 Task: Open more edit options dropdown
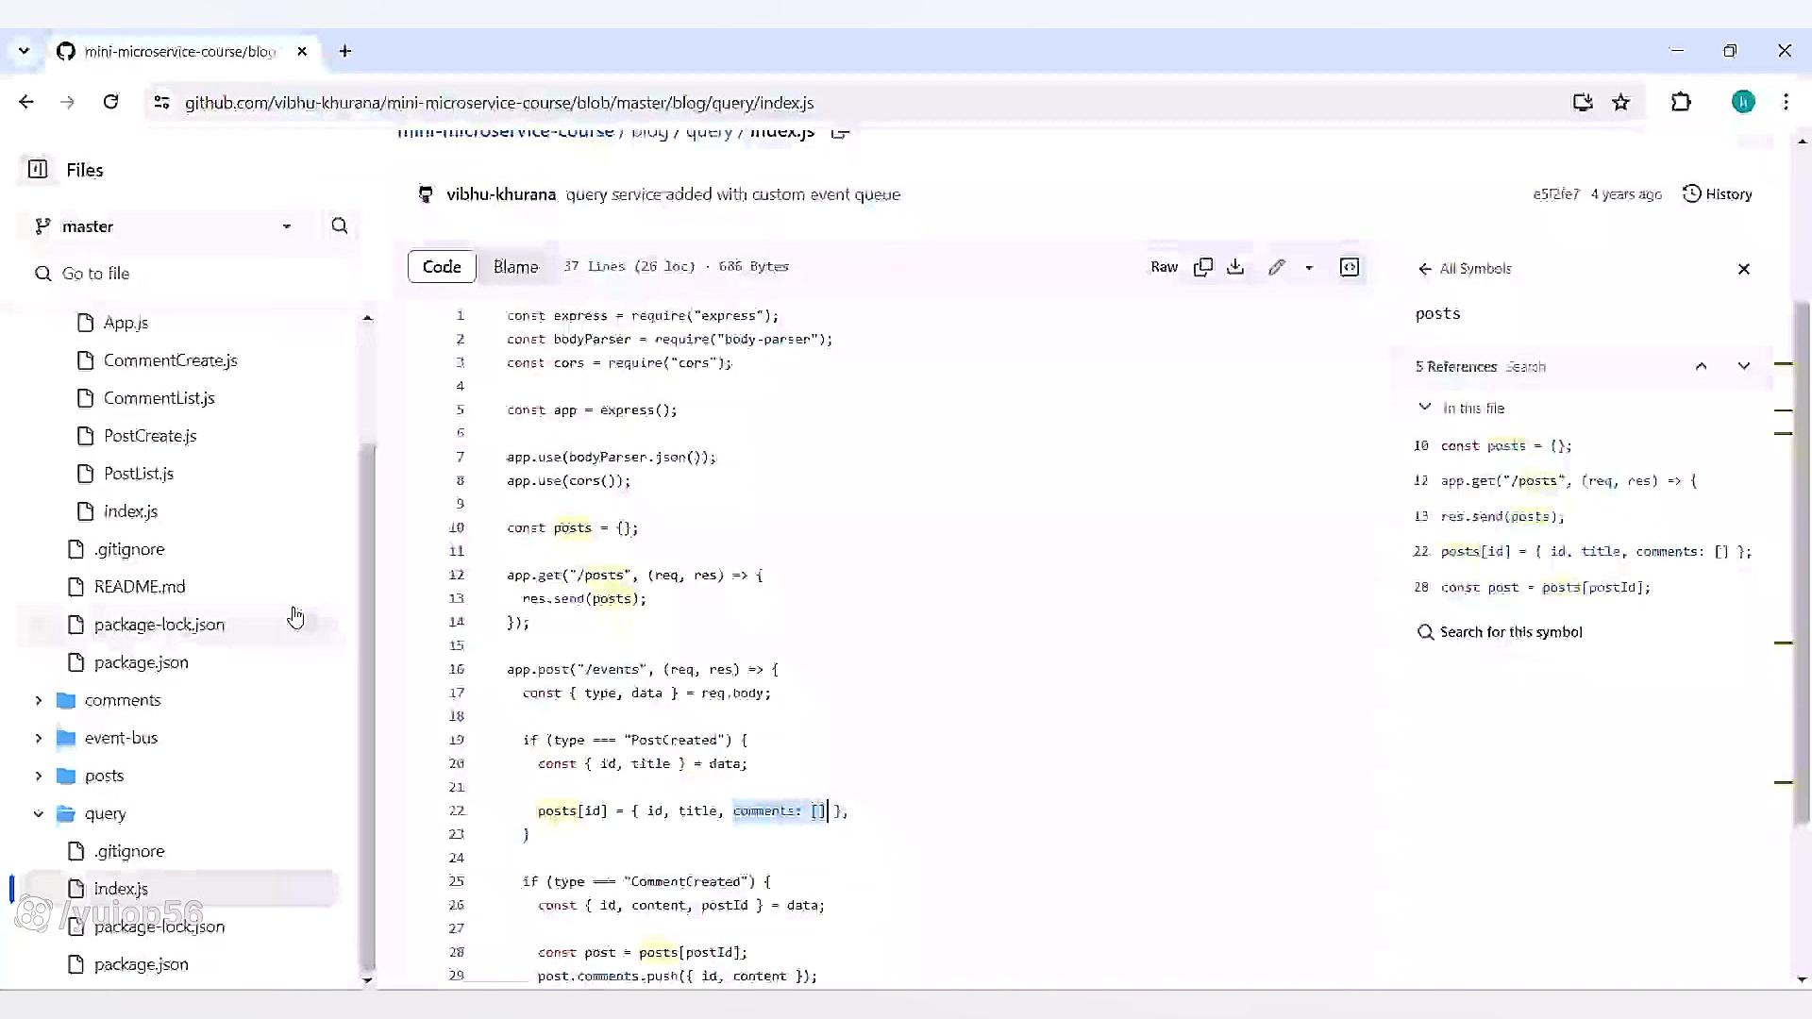1309,268
